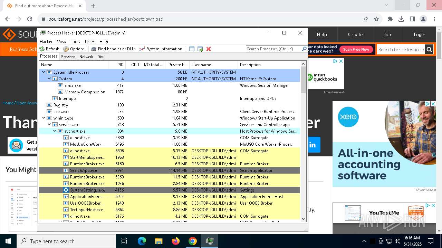Click the Process Hacker taskbar icon

pyautogui.click(x=210, y=241)
